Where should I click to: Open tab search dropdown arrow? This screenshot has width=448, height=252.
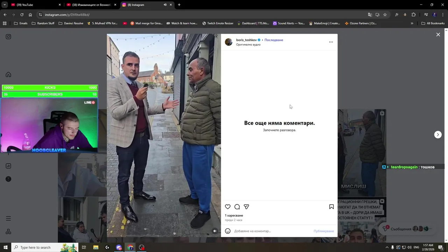tap(5, 5)
